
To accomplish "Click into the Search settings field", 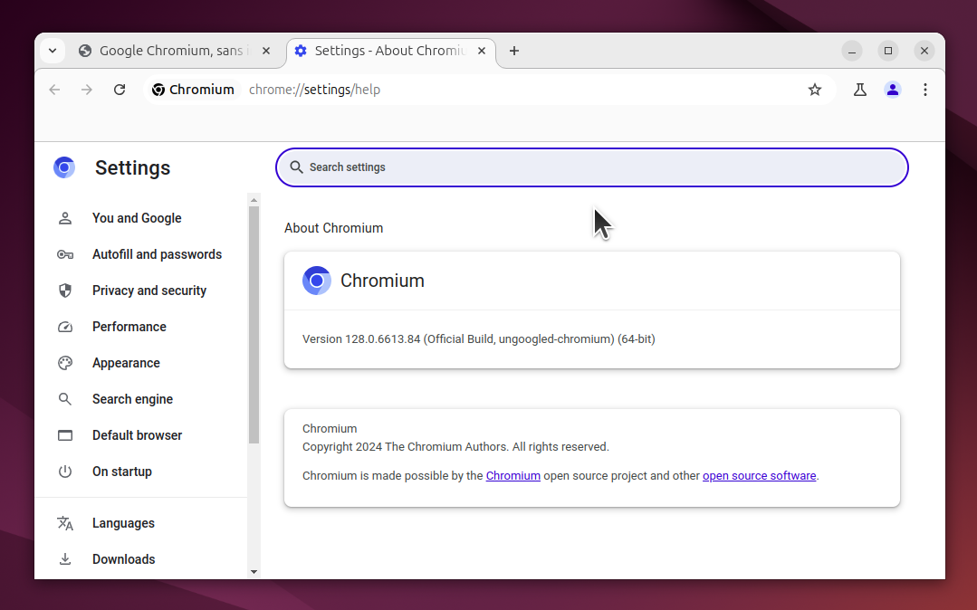I will click(592, 167).
